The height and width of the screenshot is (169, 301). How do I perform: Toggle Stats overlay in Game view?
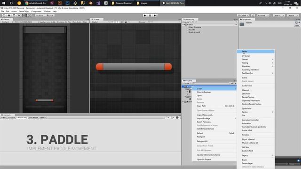tap(85, 22)
